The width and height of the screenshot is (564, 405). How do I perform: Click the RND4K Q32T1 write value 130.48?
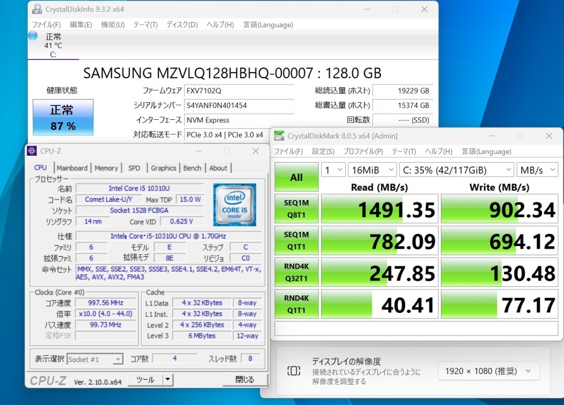point(499,272)
